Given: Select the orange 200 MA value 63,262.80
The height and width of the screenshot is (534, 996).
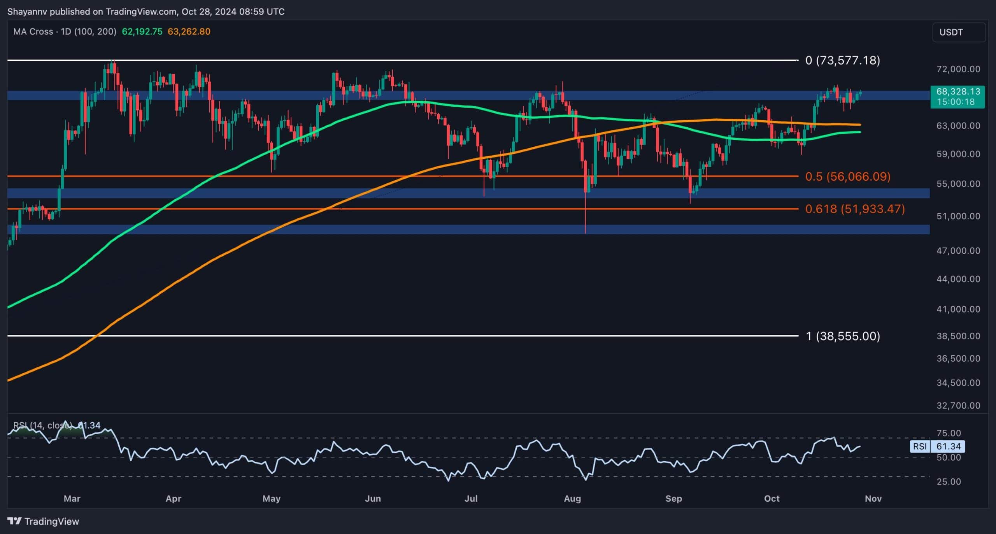Looking at the screenshot, I should tap(189, 32).
